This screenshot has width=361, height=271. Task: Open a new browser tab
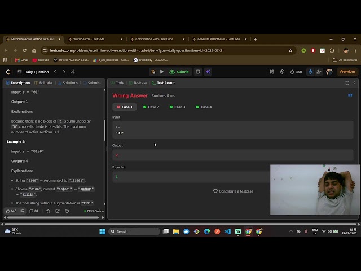(255, 39)
